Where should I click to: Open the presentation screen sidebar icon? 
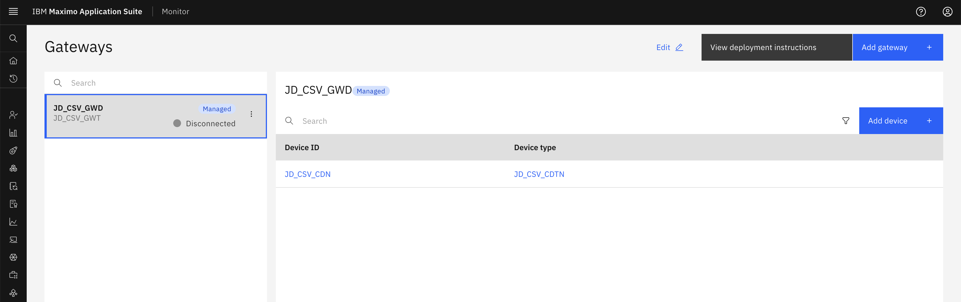click(x=13, y=240)
